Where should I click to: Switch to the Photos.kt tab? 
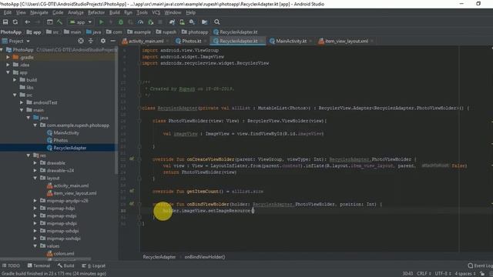click(x=191, y=41)
